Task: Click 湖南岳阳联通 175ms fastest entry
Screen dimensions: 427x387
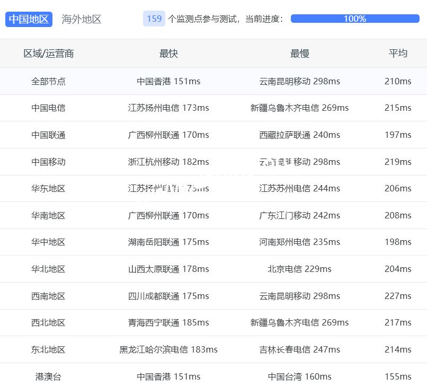Action: point(168,242)
